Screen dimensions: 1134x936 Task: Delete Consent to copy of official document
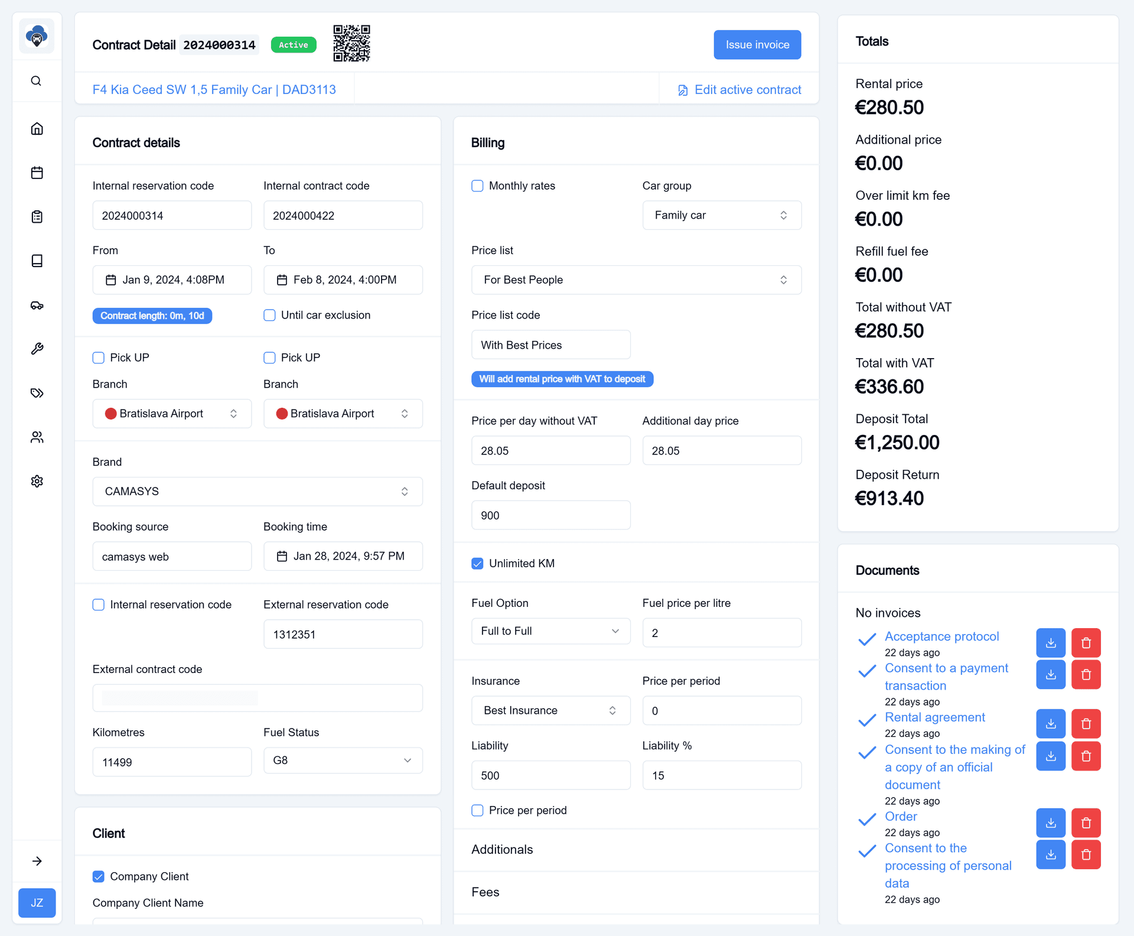(1086, 756)
